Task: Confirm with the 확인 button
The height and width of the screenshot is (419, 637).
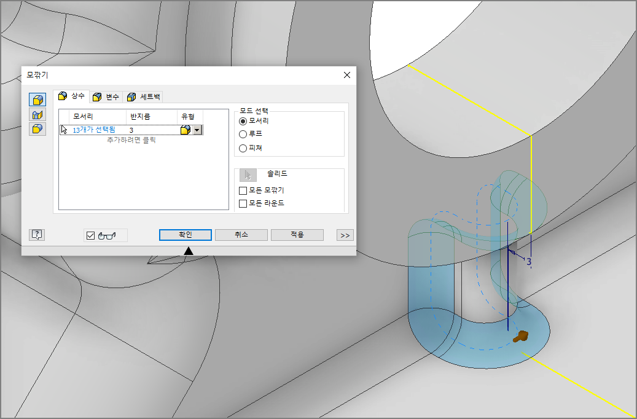Action: click(186, 235)
